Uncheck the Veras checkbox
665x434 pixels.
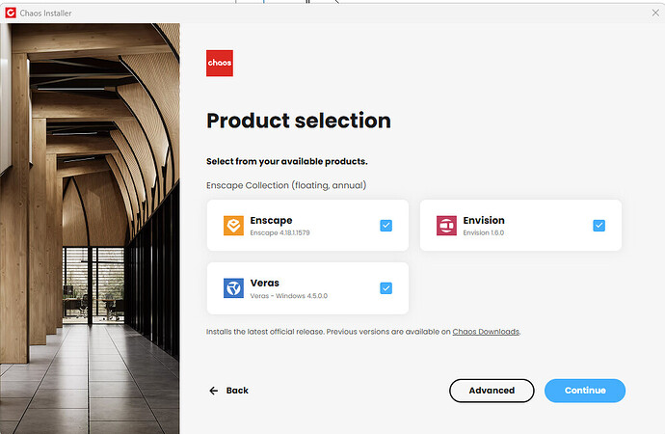pos(386,288)
